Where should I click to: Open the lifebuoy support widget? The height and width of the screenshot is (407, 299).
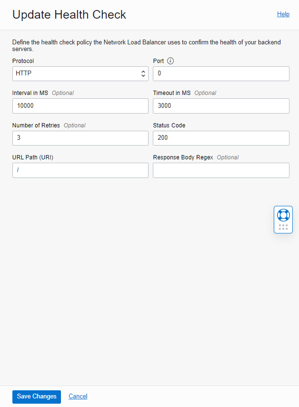point(283,215)
